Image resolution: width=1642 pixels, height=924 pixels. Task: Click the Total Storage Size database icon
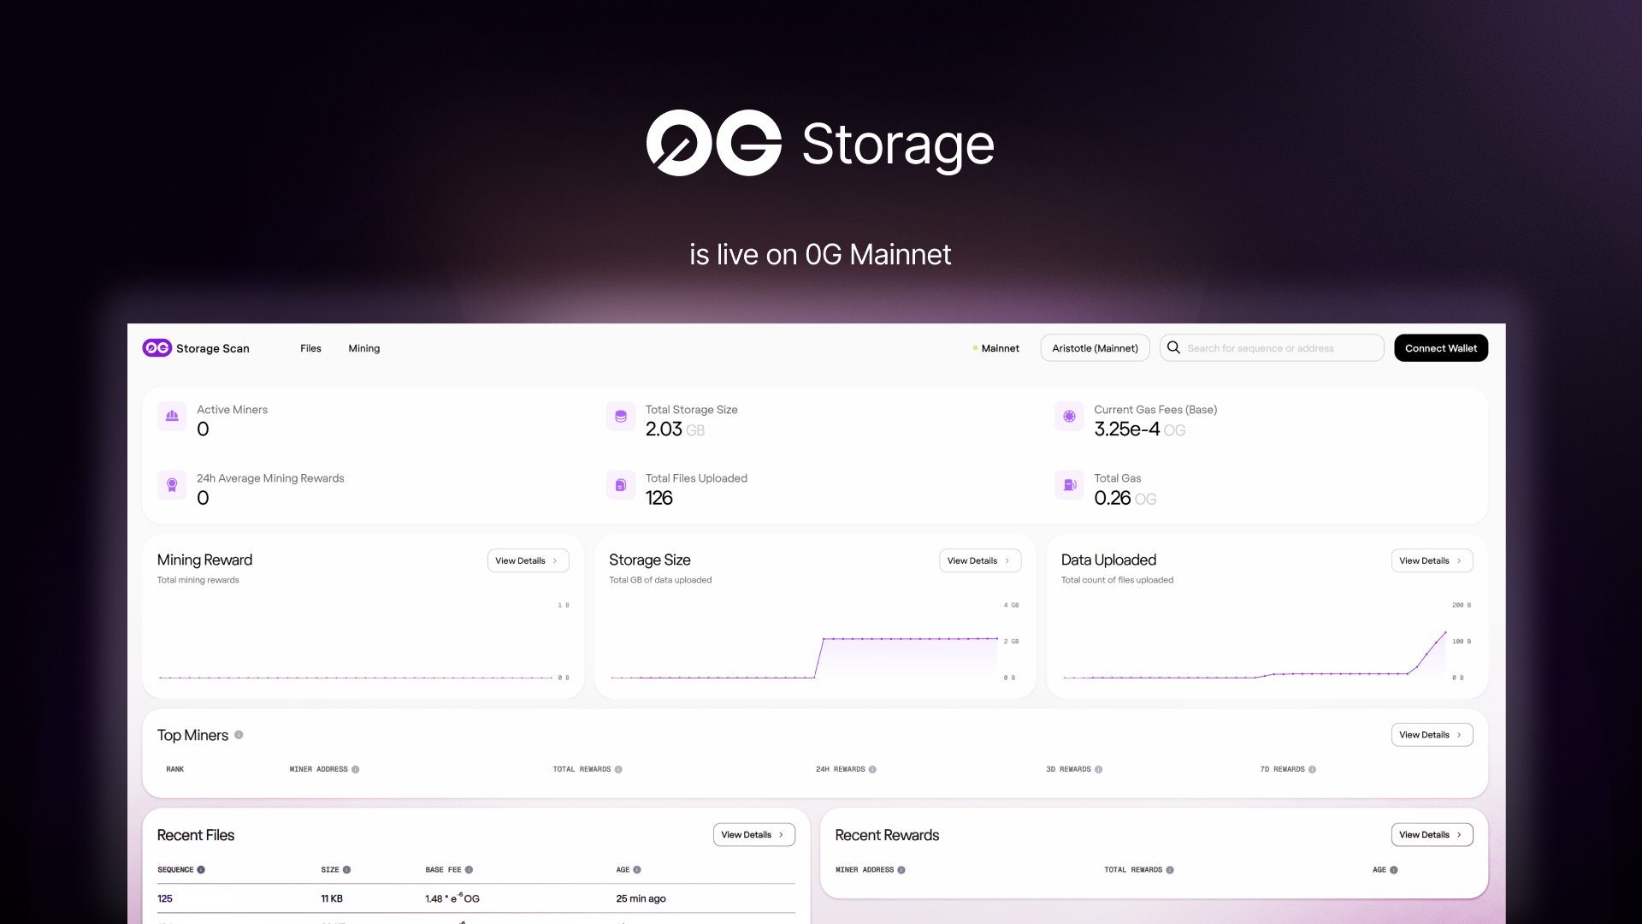click(620, 416)
